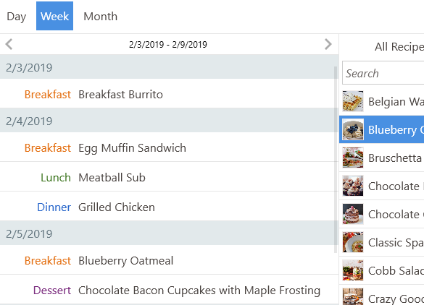The width and height of the screenshot is (424, 305).
Task: Select the Belgian Waffles recipe thumbnail
Action: click(353, 101)
